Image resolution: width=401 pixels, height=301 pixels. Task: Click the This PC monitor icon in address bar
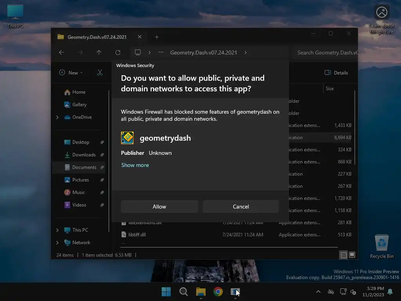(x=138, y=53)
